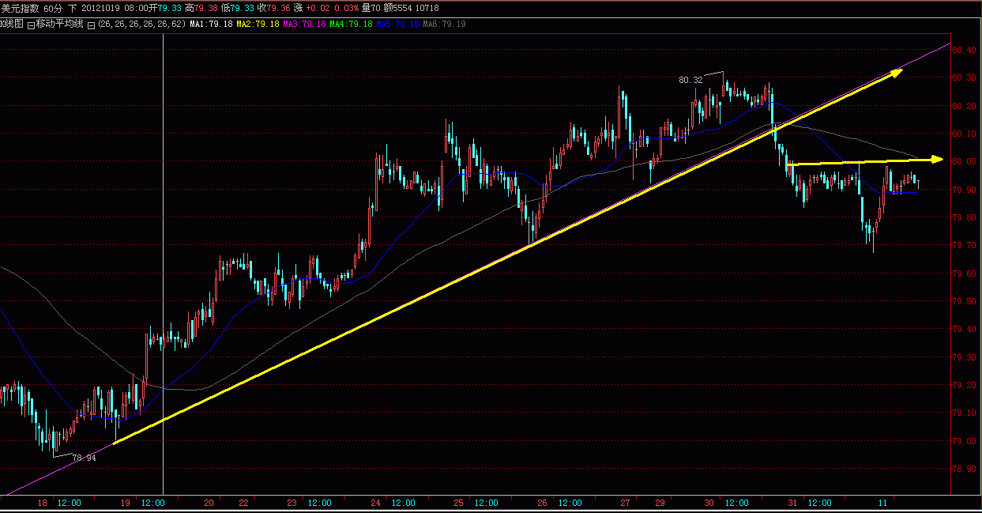Click the date 20121019 in header
The width and height of the screenshot is (982, 513).
click(101, 8)
